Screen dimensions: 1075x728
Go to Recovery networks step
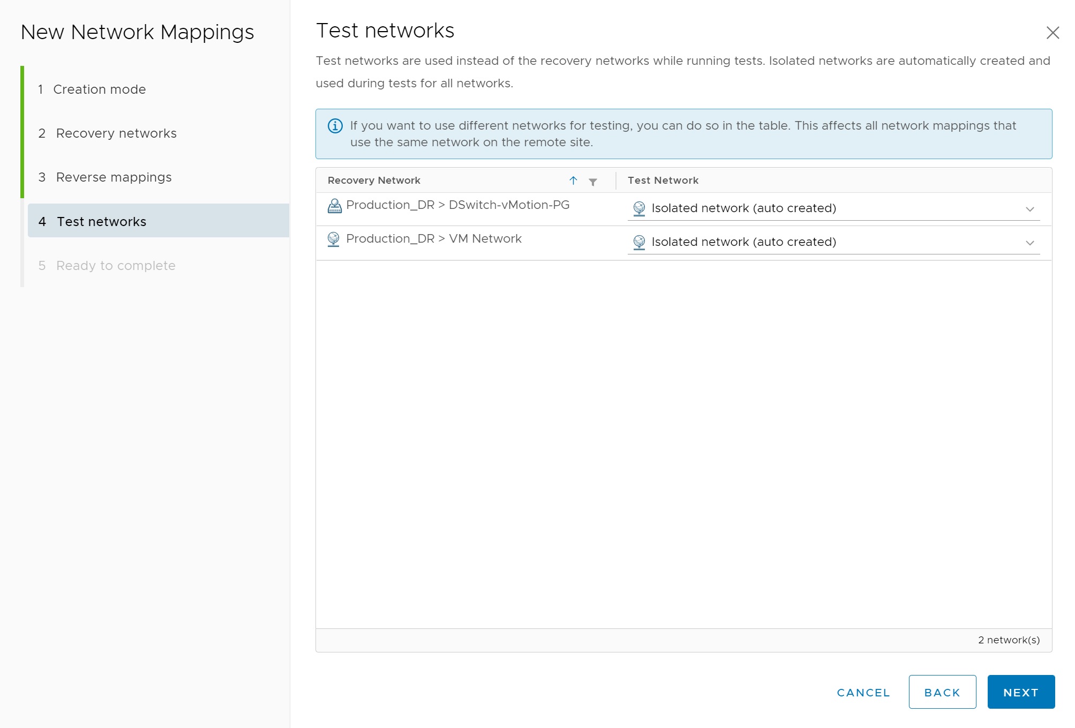tap(116, 133)
